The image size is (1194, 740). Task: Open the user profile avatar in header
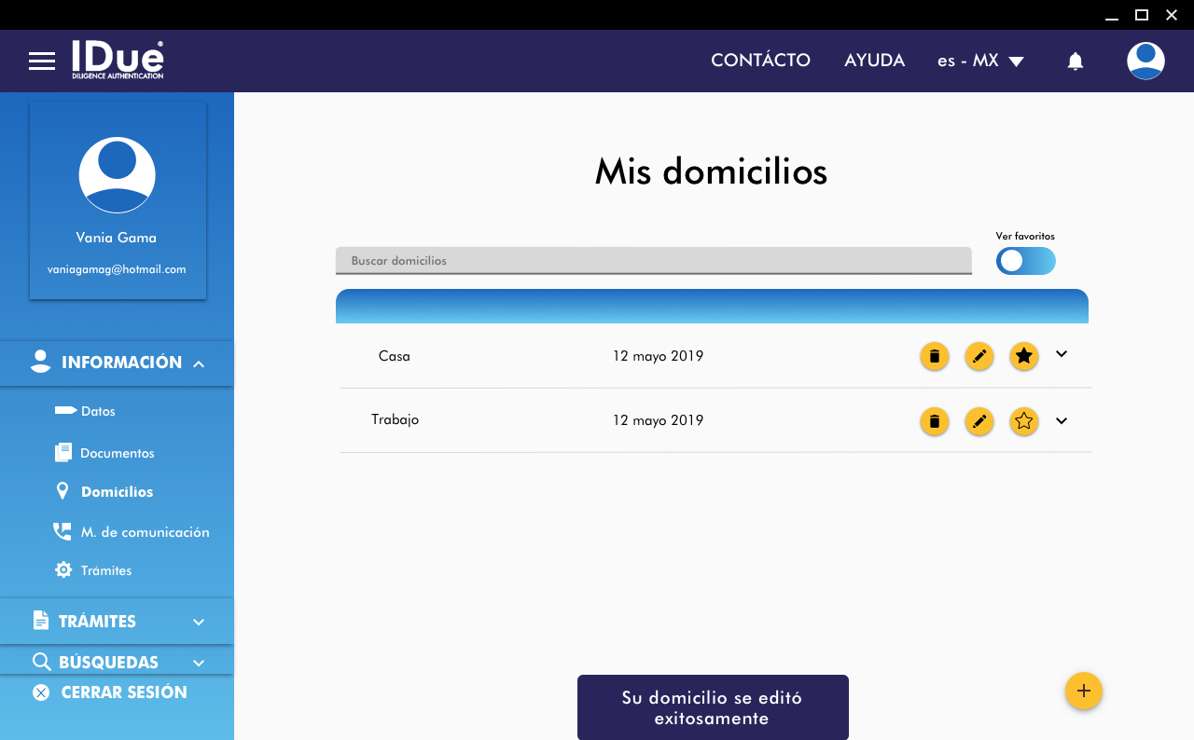tap(1145, 62)
